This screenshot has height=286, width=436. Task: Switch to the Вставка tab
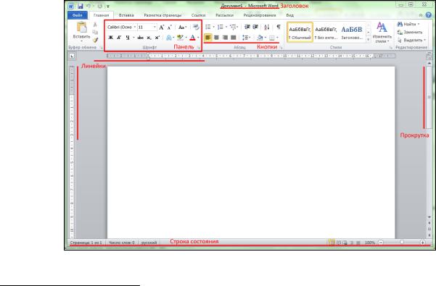pos(126,15)
